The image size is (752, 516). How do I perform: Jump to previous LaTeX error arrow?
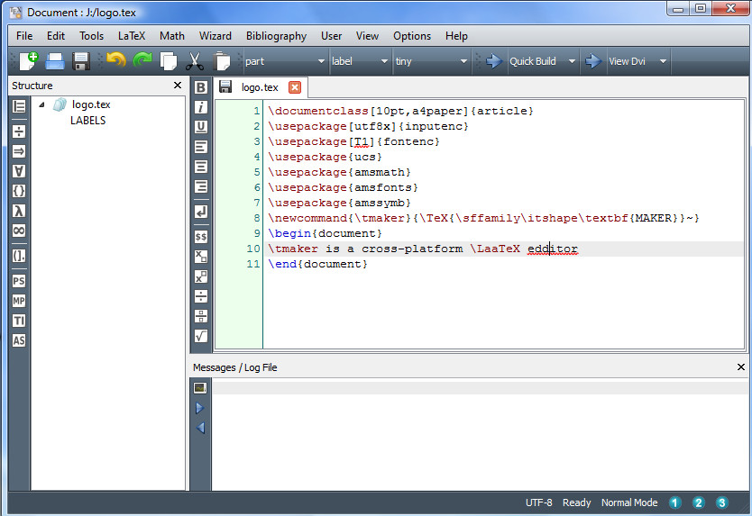pos(200,428)
